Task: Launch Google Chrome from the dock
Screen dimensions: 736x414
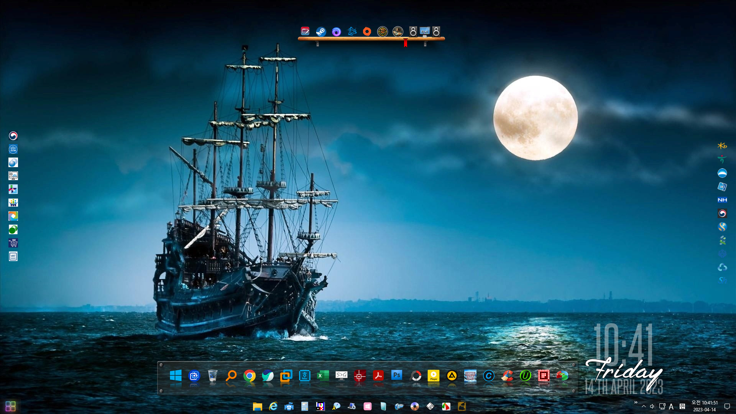Action: click(x=250, y=376)
